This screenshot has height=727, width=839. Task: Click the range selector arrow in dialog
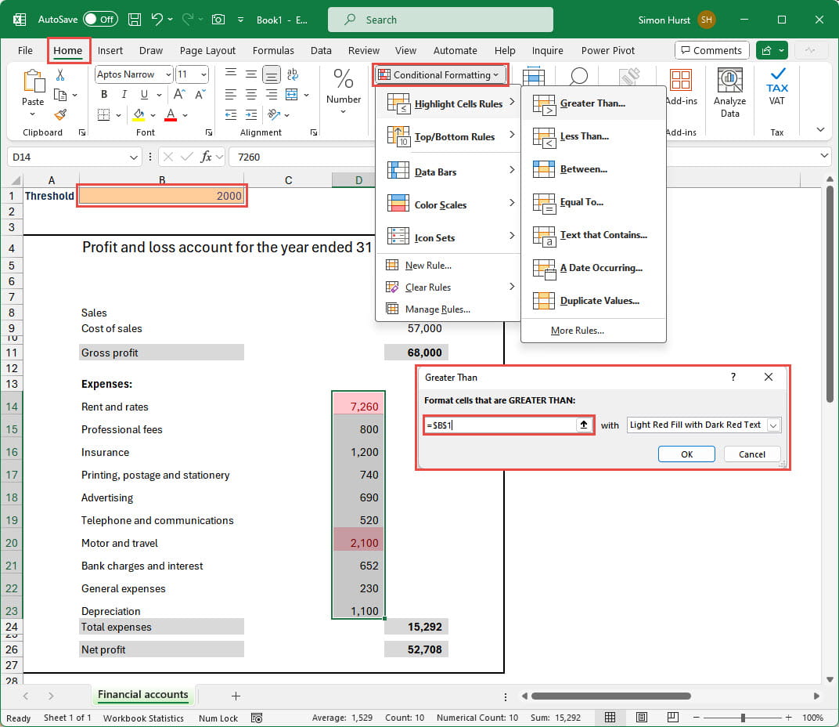[x=583, y=425]
